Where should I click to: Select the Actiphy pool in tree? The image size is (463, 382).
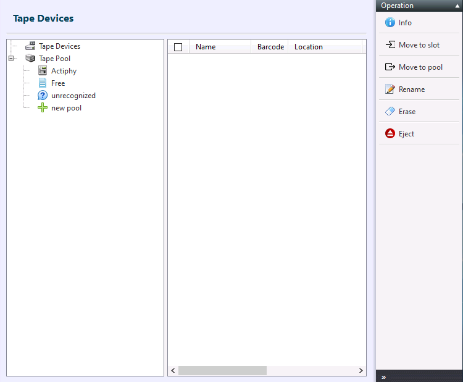[x=64, y=71]
